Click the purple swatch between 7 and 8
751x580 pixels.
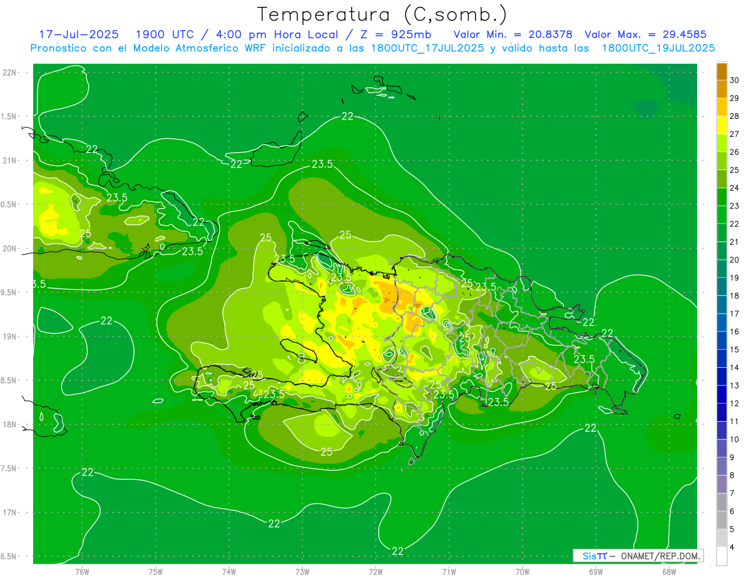pos(722,484)
